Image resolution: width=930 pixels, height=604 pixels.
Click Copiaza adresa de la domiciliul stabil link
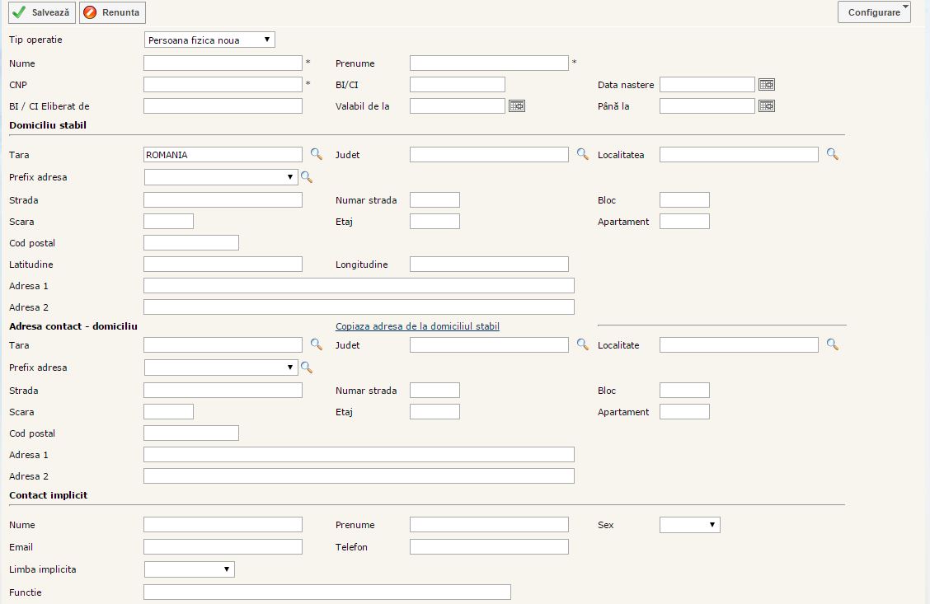417,326
